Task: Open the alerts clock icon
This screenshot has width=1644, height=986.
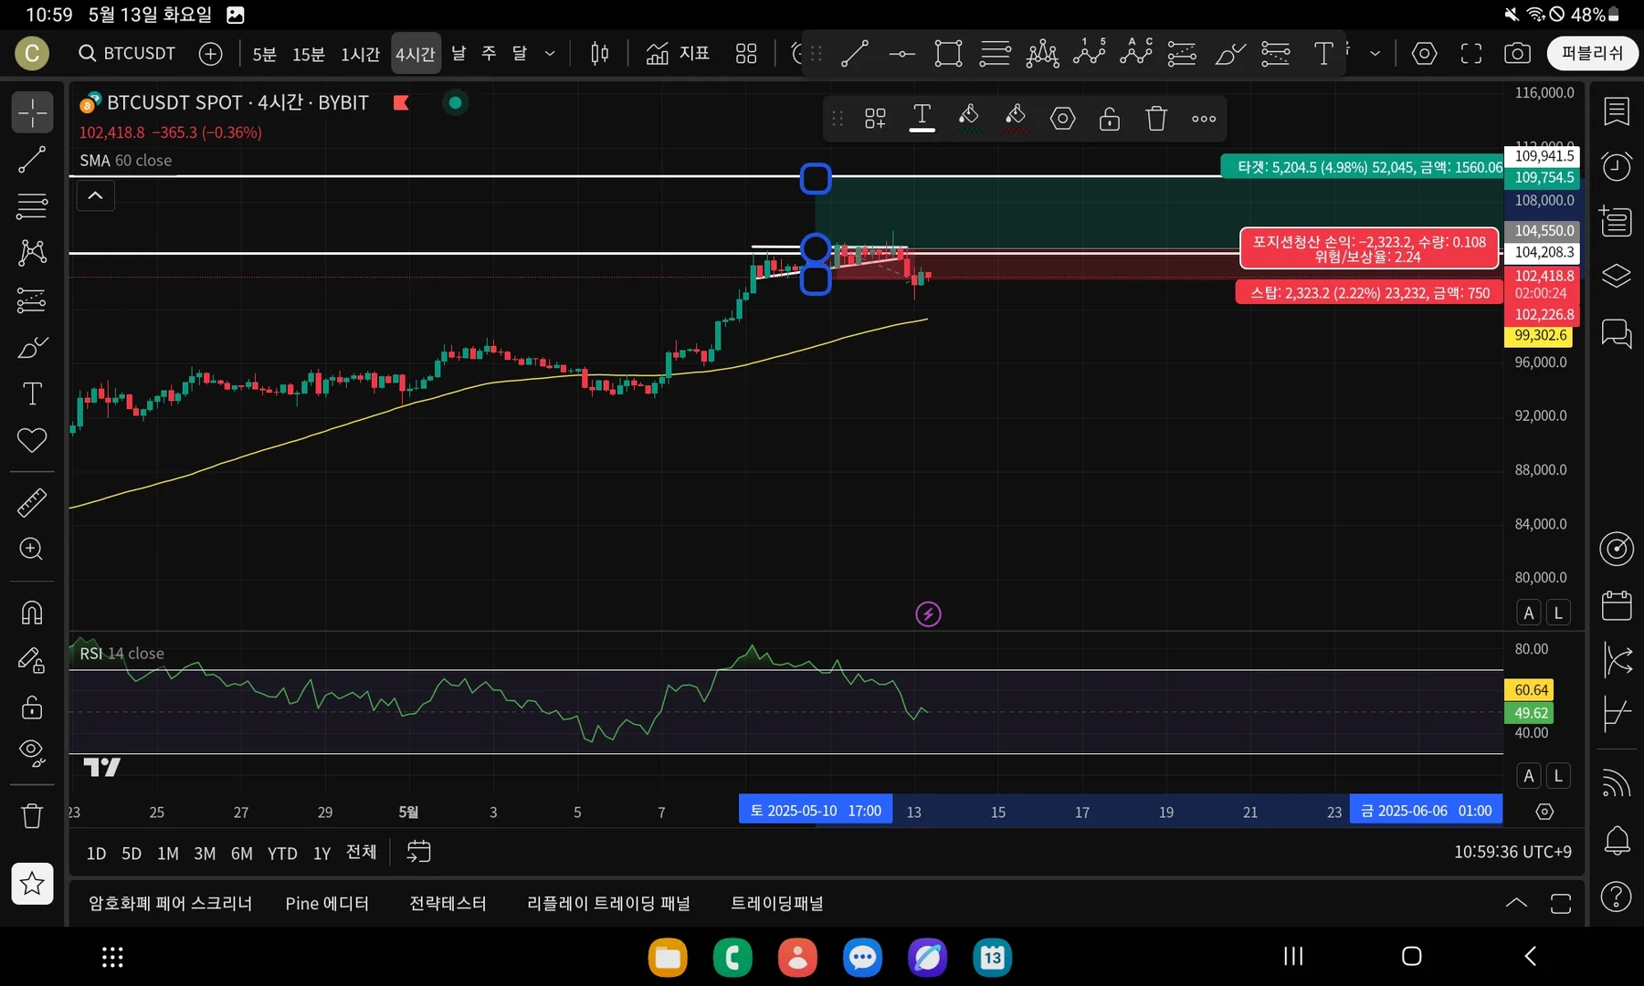Action: tap(1616, 166)
